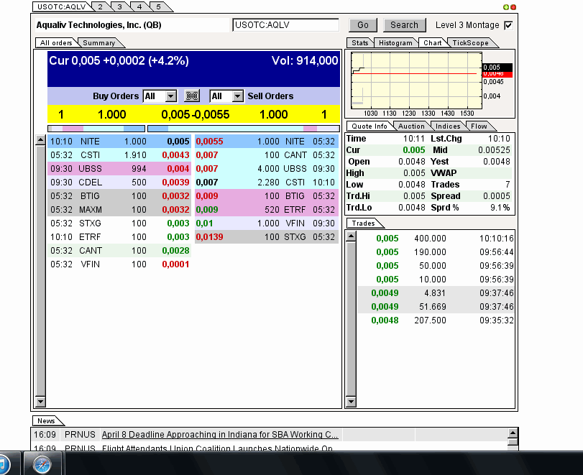The image size is (583, 475).
Task: Open the Stats tab
Action: pyautogui.click(x=359, y=42)
